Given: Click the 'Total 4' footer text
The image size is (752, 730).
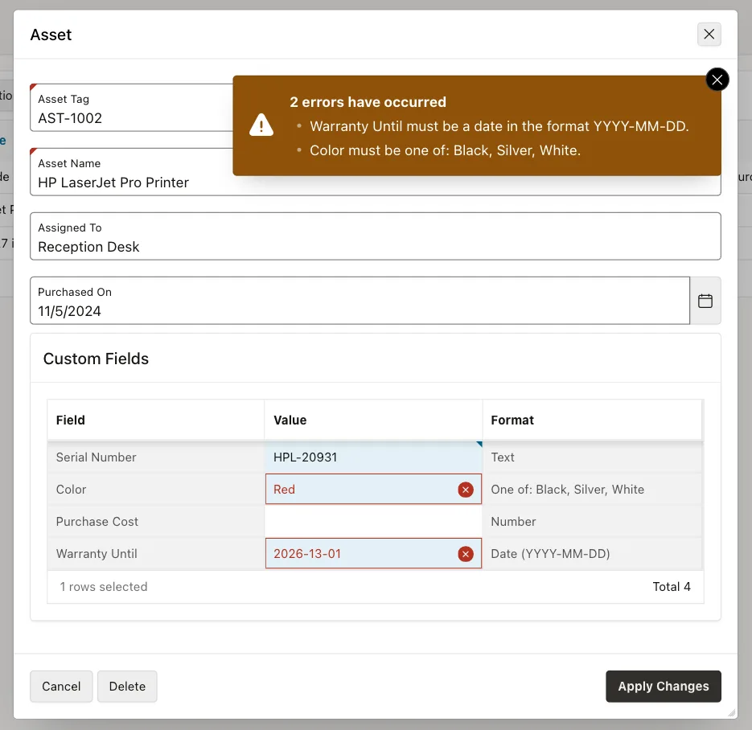Looking at the screenshot, I should point(672,587).
